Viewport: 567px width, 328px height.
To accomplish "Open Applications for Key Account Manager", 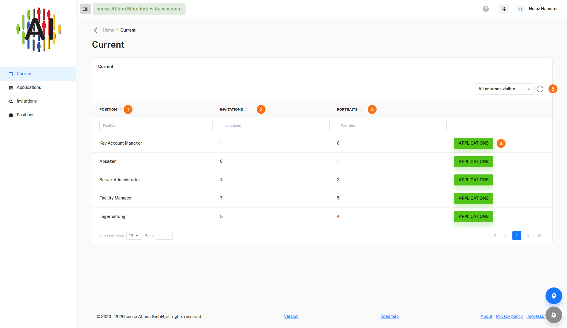I will tap(474, 143).
